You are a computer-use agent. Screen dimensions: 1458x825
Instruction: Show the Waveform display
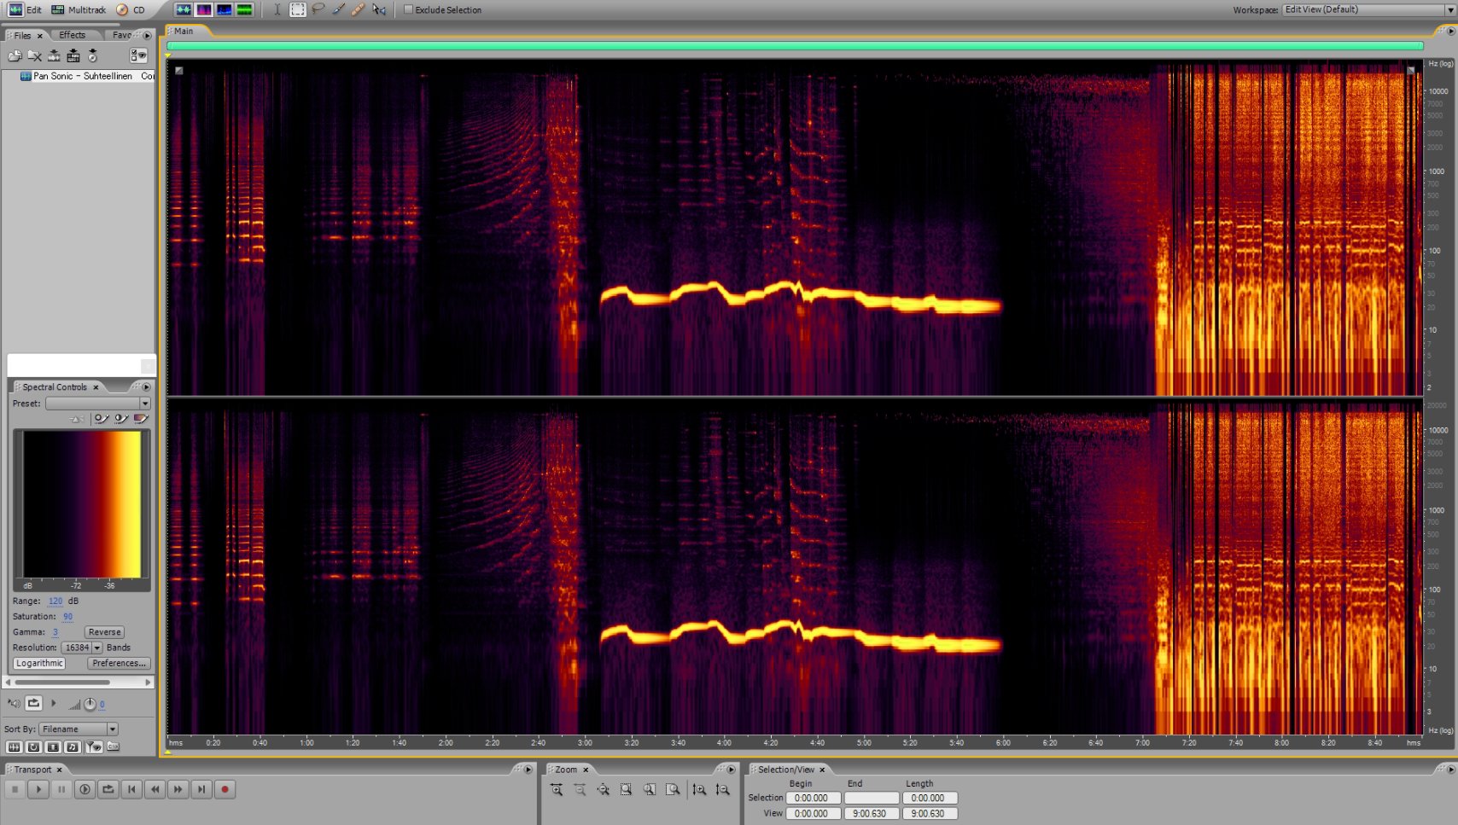point(184,9)
